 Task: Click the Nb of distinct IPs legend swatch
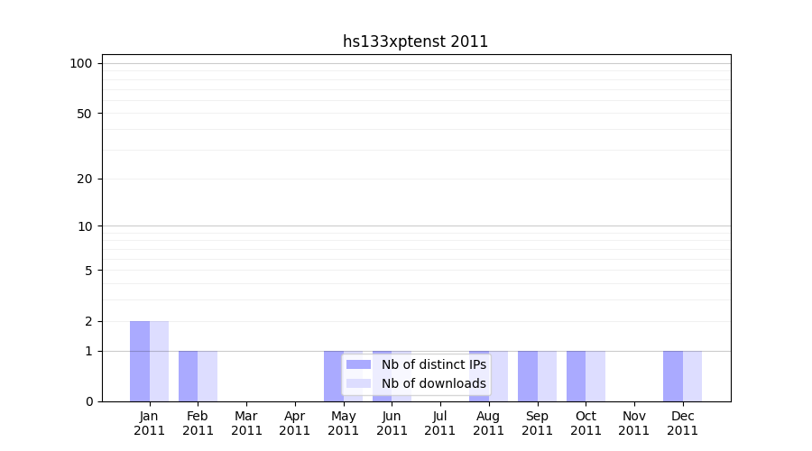[358, 364]
